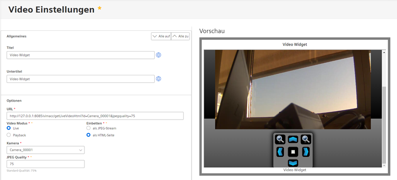Zoom out with left magnifier PTZ icon

(x=280, y=139)
